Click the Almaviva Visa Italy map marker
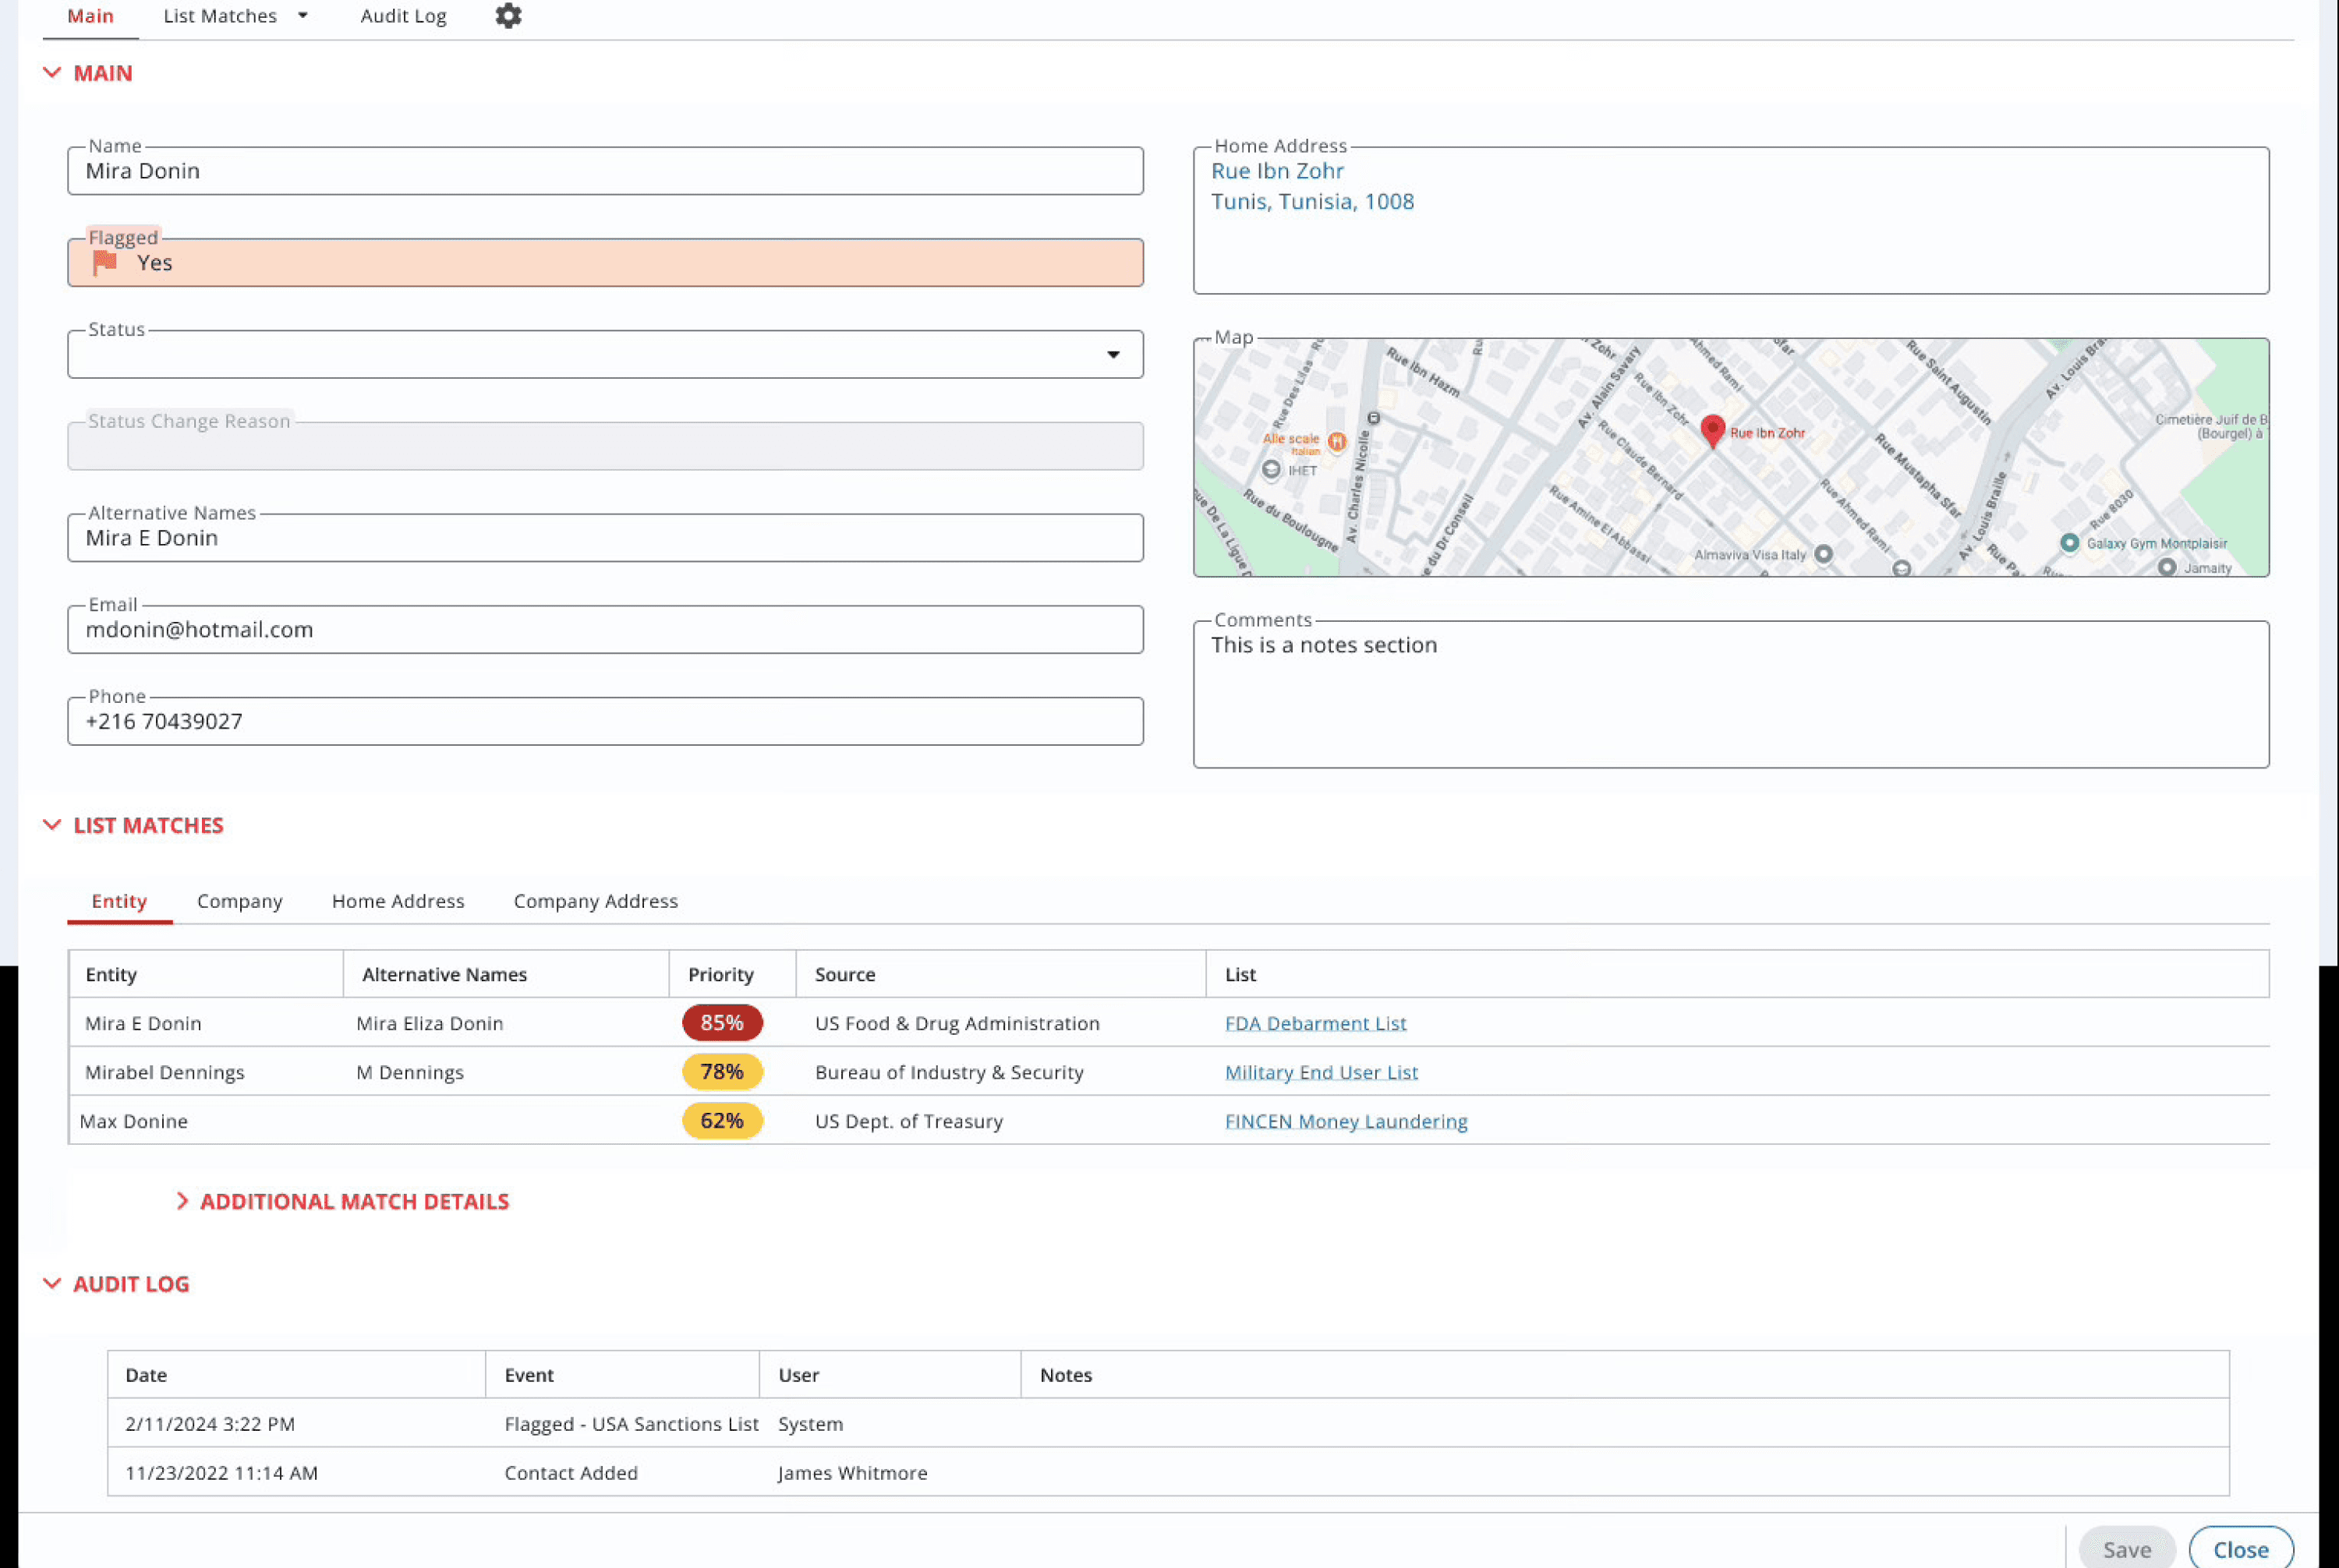The width and height of the screenshot is (2339, 1568). pyautogui.click(x=1823, y=554)
